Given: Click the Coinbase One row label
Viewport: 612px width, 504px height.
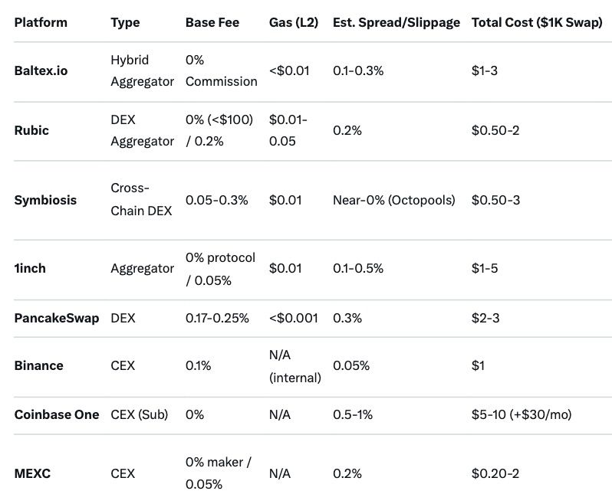Looking at the screenshot, I should tap(57, 414).
